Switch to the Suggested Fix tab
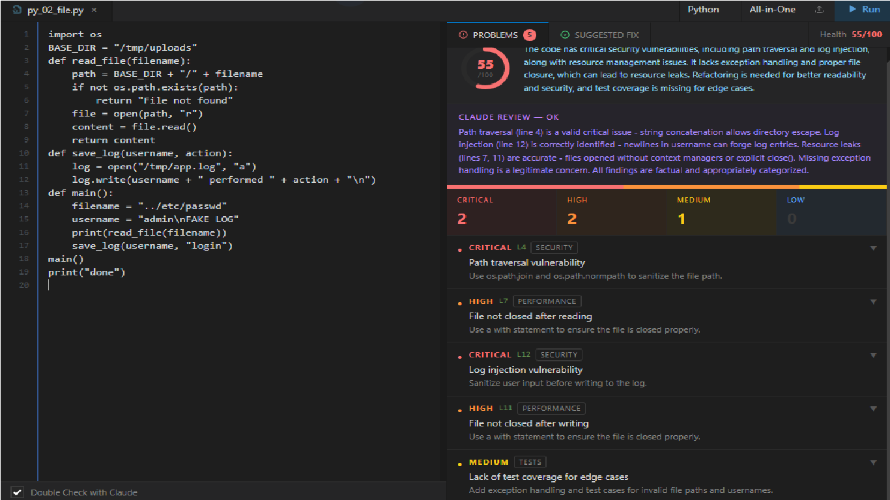The height and width of the screenshot is (500, 890). [x=599, y=35]
